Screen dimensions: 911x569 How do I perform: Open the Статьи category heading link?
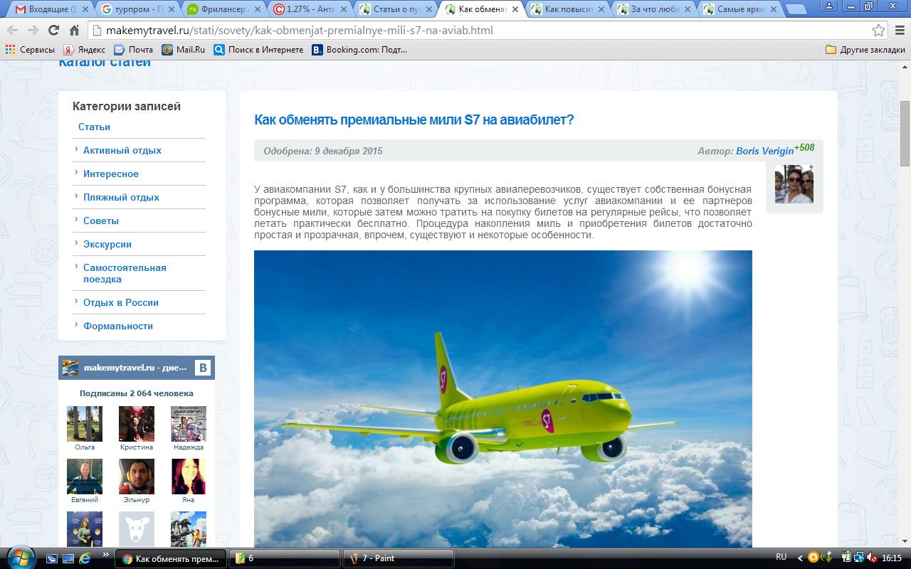click(x=94, y=127)
